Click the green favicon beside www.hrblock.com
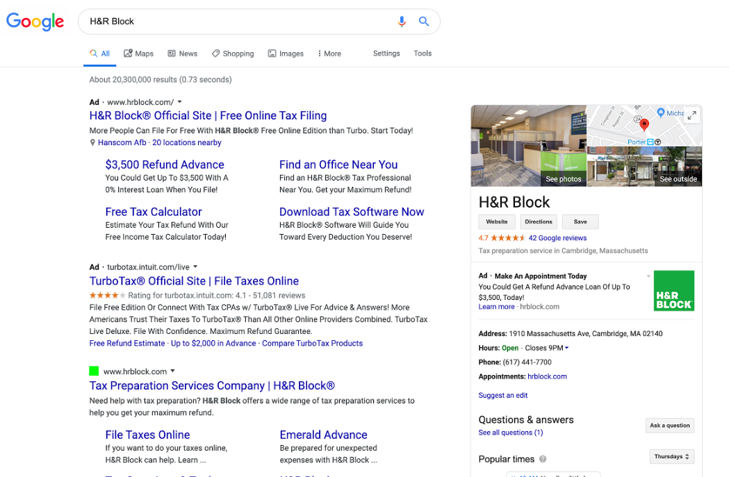The width and height of the screenshot is (729, 477). [94, 371]
